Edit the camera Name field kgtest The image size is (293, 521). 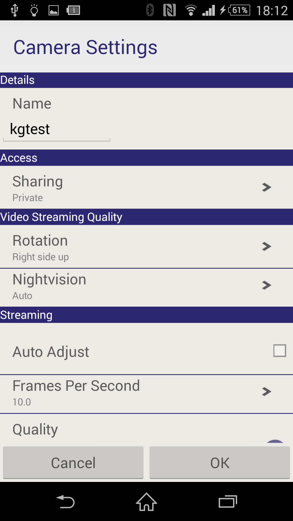(56, 129)
